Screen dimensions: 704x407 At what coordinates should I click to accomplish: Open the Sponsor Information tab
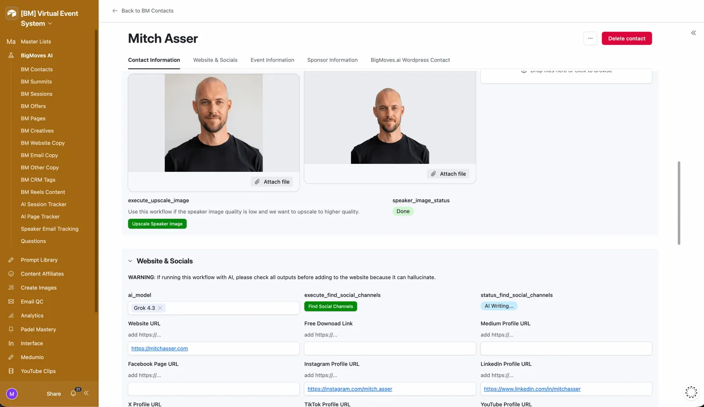pyautogui.click(x=332, y=60)
